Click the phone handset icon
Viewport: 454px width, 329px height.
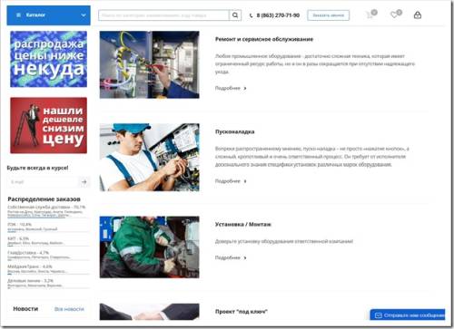coord(251,15)
